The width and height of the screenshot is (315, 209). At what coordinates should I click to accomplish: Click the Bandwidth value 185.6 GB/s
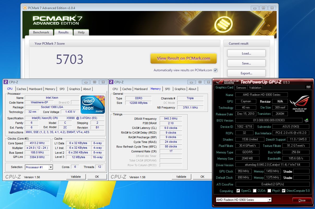296,159
